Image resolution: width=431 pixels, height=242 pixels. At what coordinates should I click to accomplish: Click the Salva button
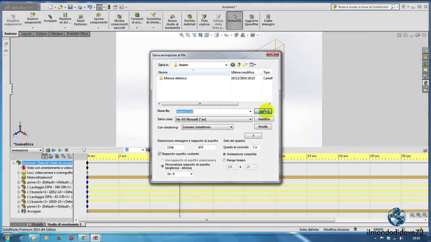point(263,111)
